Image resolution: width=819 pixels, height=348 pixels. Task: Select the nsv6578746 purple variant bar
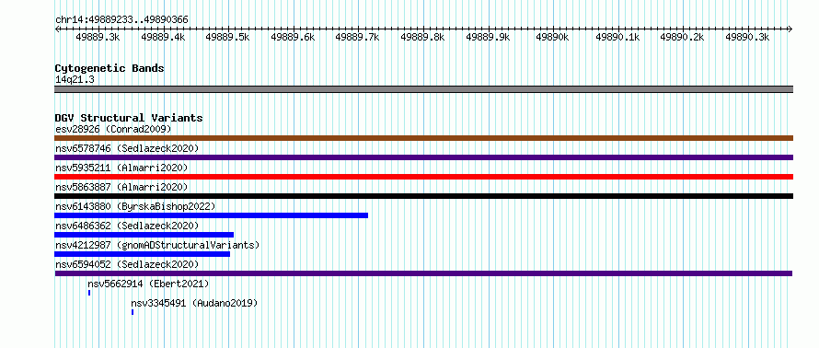click(423, 157)
